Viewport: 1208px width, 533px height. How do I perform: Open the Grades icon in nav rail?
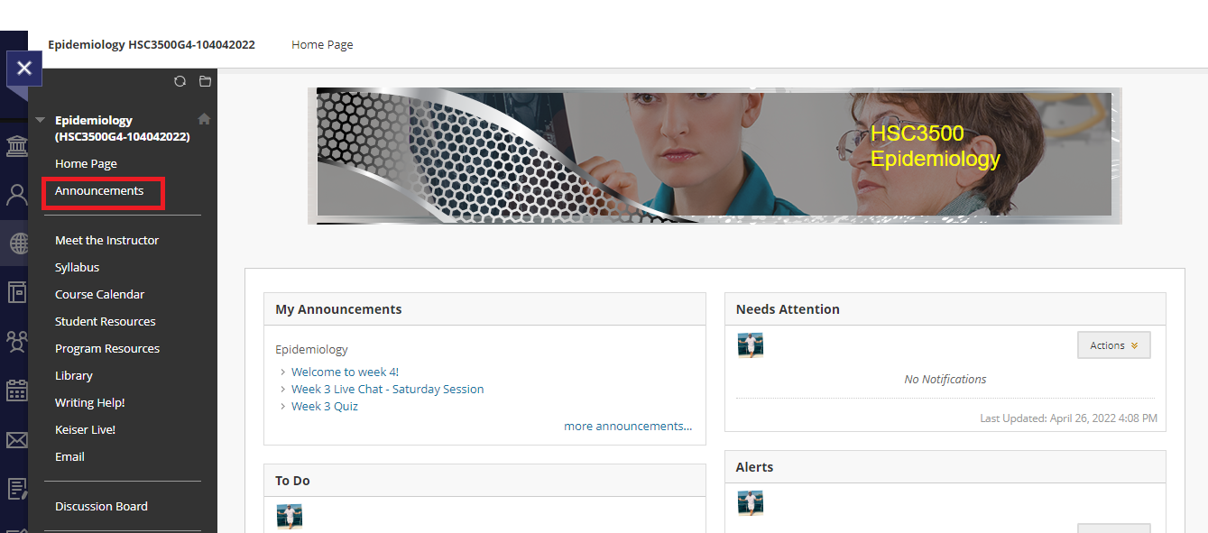click(x=16, y=489)
